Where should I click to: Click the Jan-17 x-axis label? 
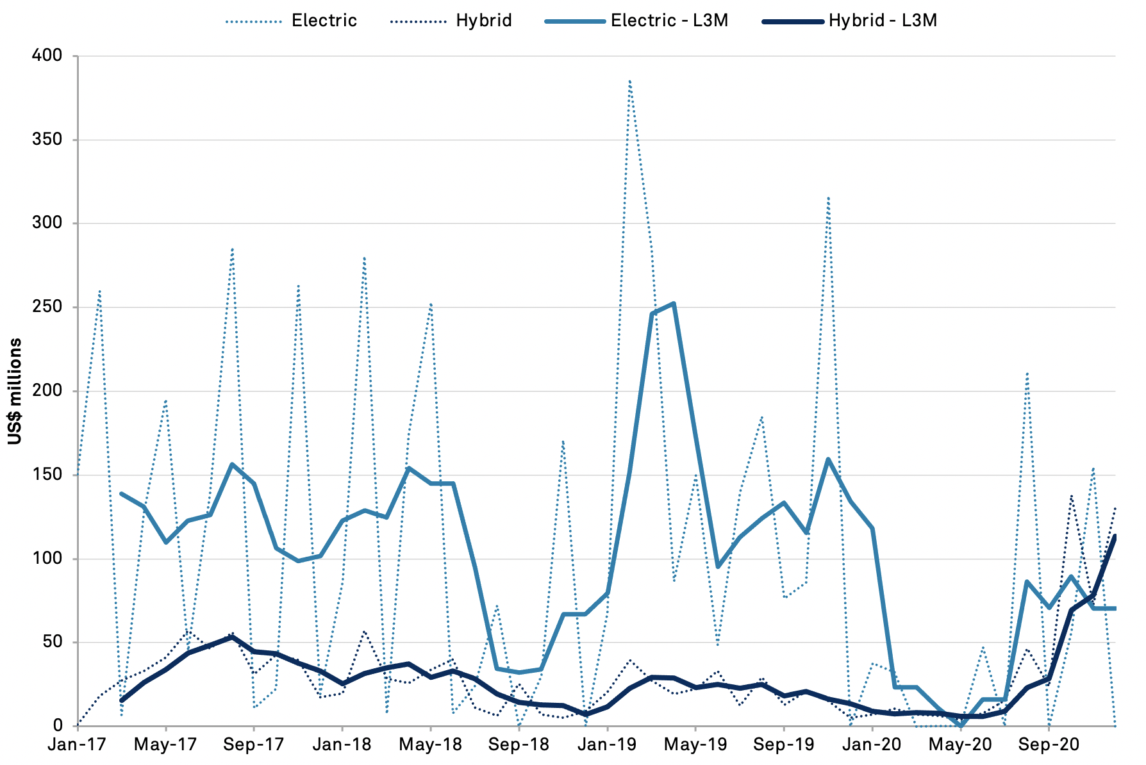click(78, 745)
